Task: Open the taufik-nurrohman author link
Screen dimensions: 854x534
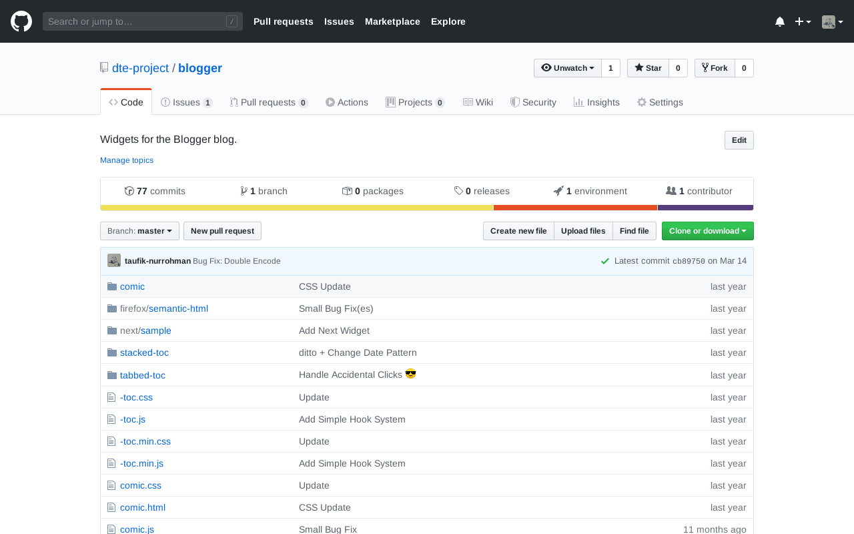Action: point(157,261)
